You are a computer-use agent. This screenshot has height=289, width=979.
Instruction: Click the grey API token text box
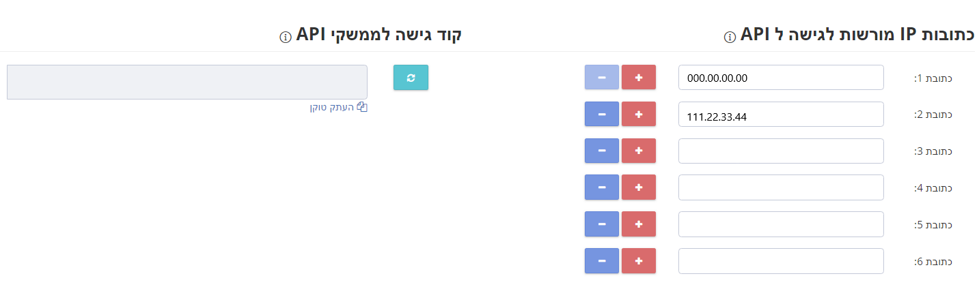coord(187,82)
